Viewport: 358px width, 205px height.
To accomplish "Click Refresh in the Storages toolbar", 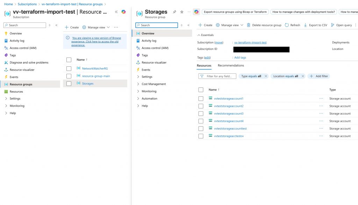I will (x=292, y=25).
